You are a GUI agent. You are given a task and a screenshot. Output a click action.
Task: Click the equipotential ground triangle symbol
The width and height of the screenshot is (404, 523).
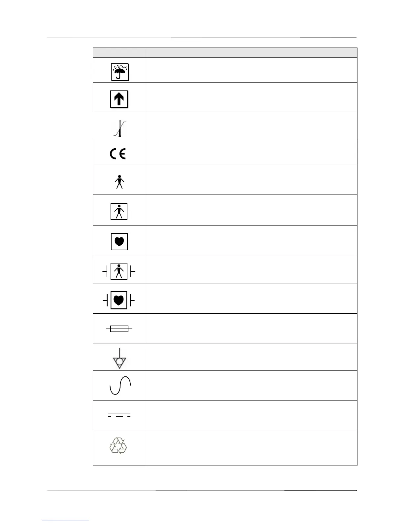pos(119,358)
